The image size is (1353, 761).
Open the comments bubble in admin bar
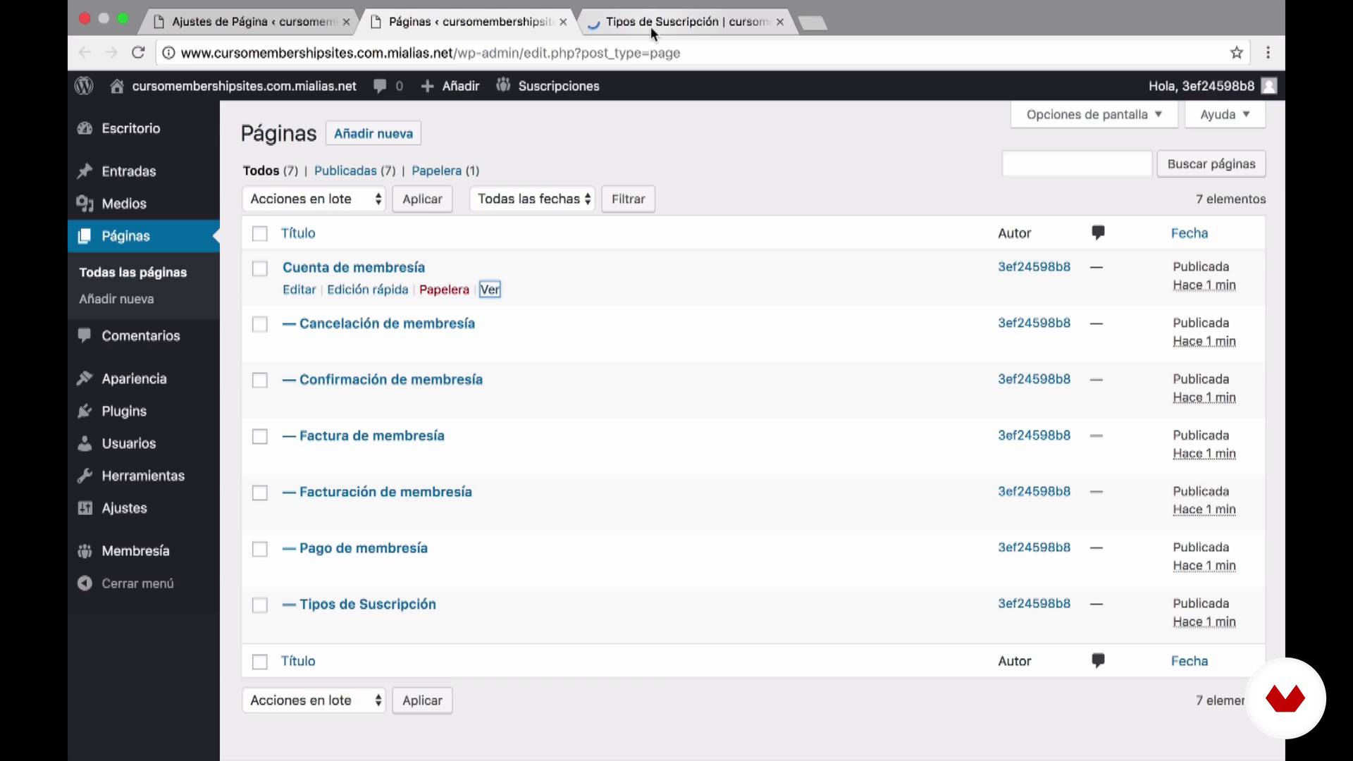click(x=380, y=86)
